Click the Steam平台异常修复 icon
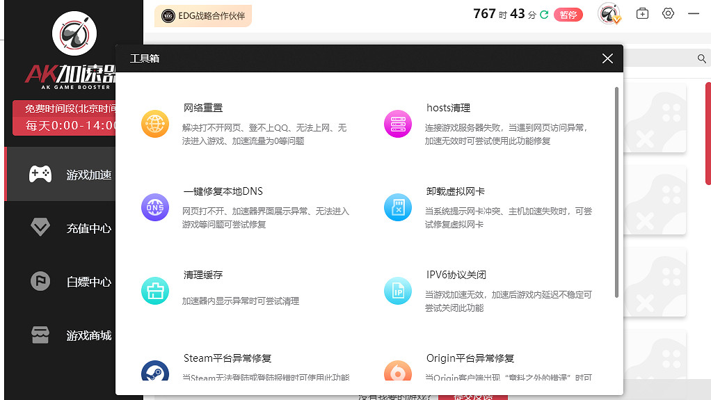 [x=155, y=371]
